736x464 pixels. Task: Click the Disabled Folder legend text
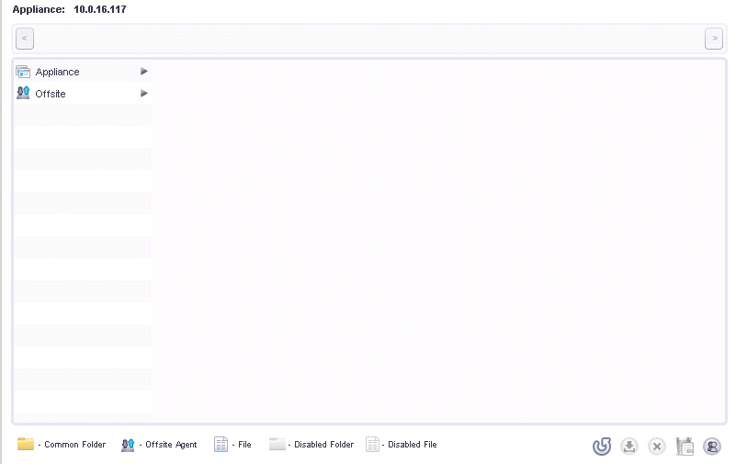click(323, 445)
